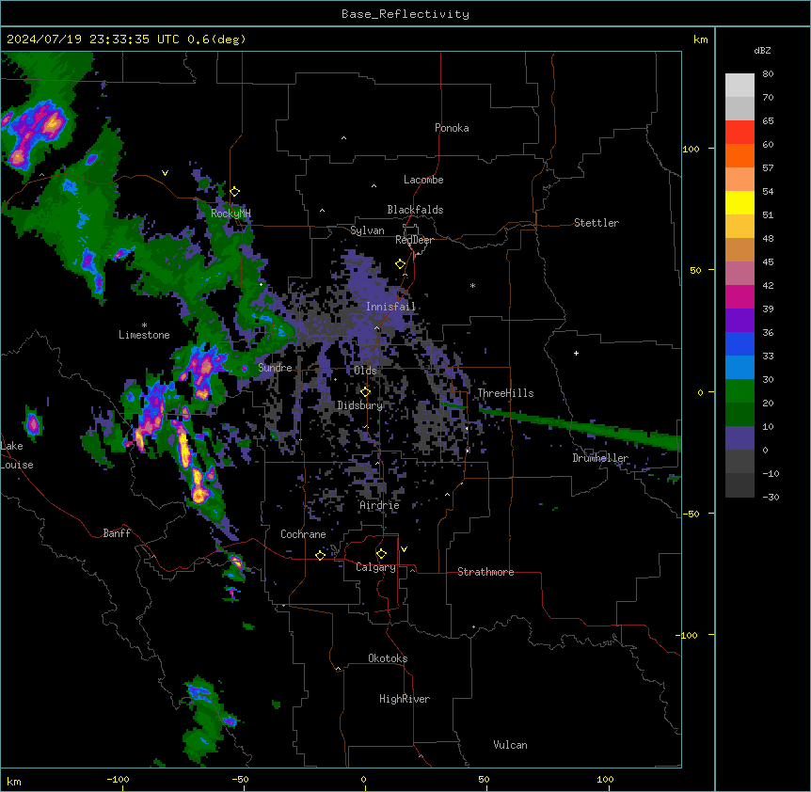
Task: Pick the purple 36-39 dBZ legend swatch
Action: [x=739, y=321]
